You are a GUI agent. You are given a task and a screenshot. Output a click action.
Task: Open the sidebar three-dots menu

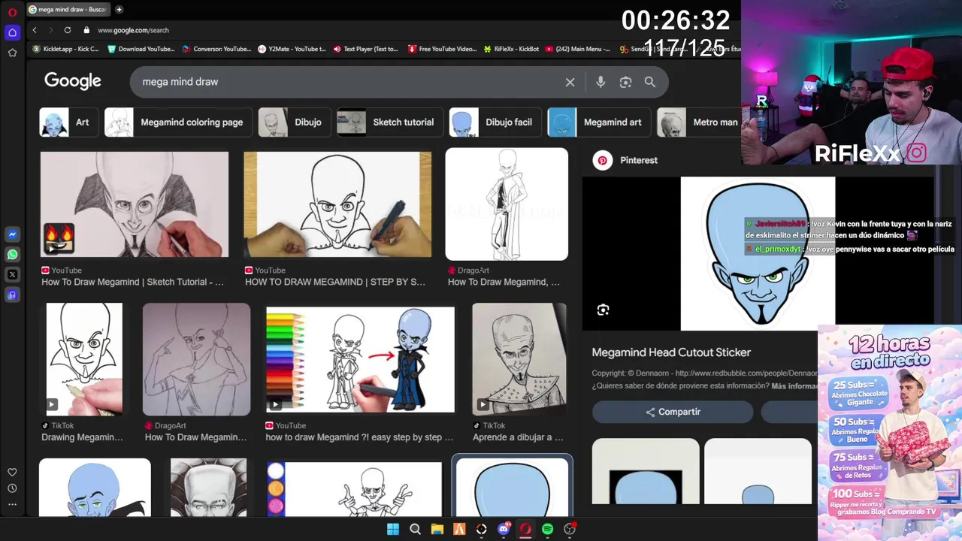coord(12,504)
